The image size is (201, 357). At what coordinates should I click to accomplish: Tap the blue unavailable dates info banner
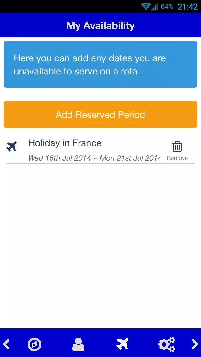coord(100,64)
